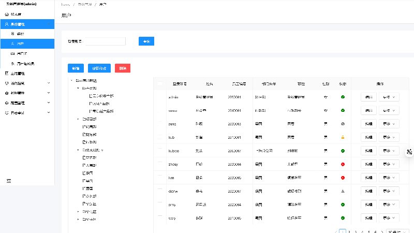
Task: Click the previous page arrow in pagination
Action: click(336, 231)
